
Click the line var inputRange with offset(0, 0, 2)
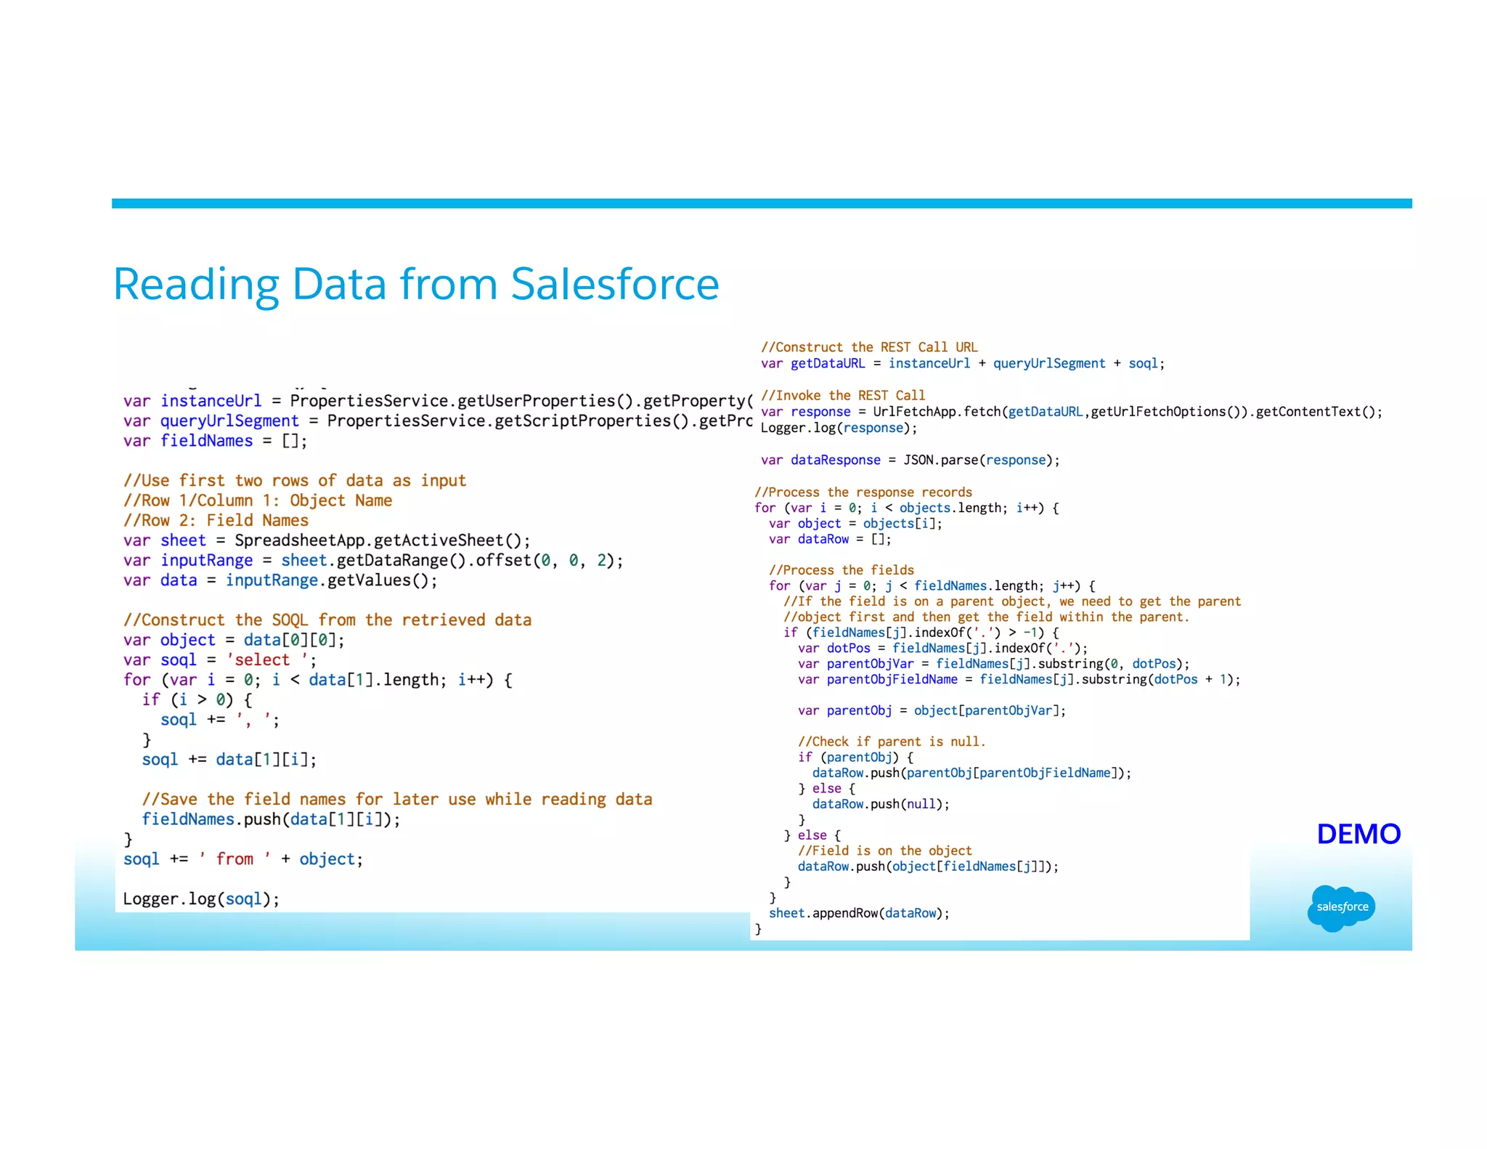[373, 560]
